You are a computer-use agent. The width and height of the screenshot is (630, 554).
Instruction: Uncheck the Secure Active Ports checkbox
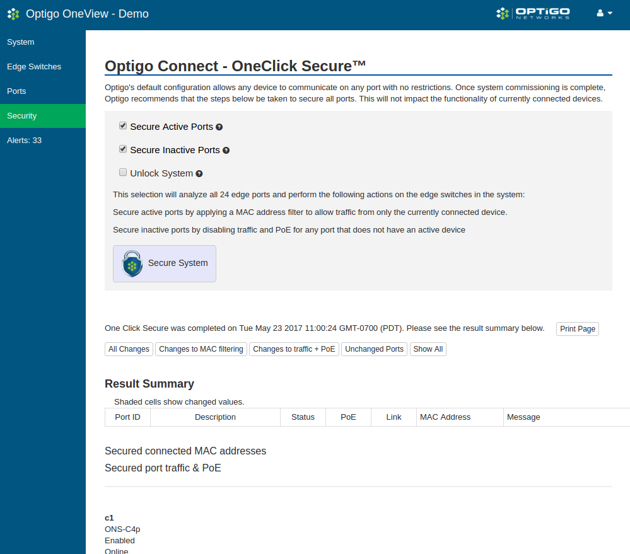click(x=123, y=126)
